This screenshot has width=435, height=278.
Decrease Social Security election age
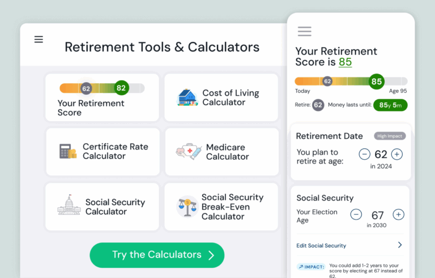coord(356,215)
